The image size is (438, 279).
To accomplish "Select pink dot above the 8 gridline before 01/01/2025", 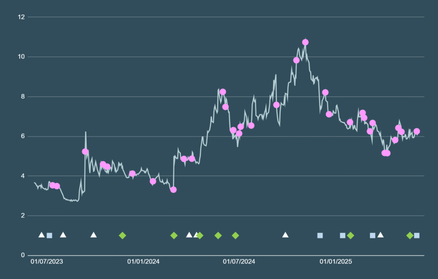I will (x=325, y=92).
